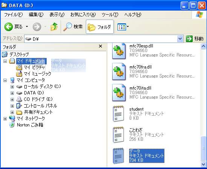Expand the CD ドライブ (E:) node
207x169 pixels.
click(12, 99)
